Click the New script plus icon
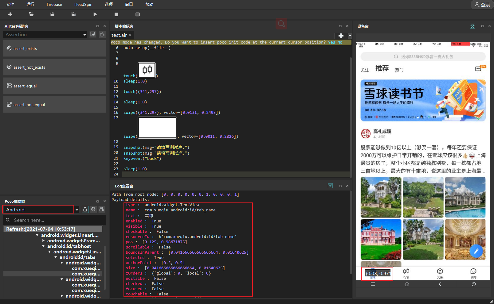The width and height of the screenshot is (494, 304). (10, 14)
